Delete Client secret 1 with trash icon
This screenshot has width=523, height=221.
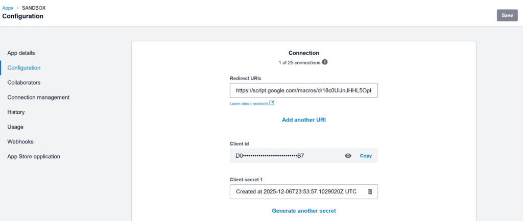click(370, 192)
